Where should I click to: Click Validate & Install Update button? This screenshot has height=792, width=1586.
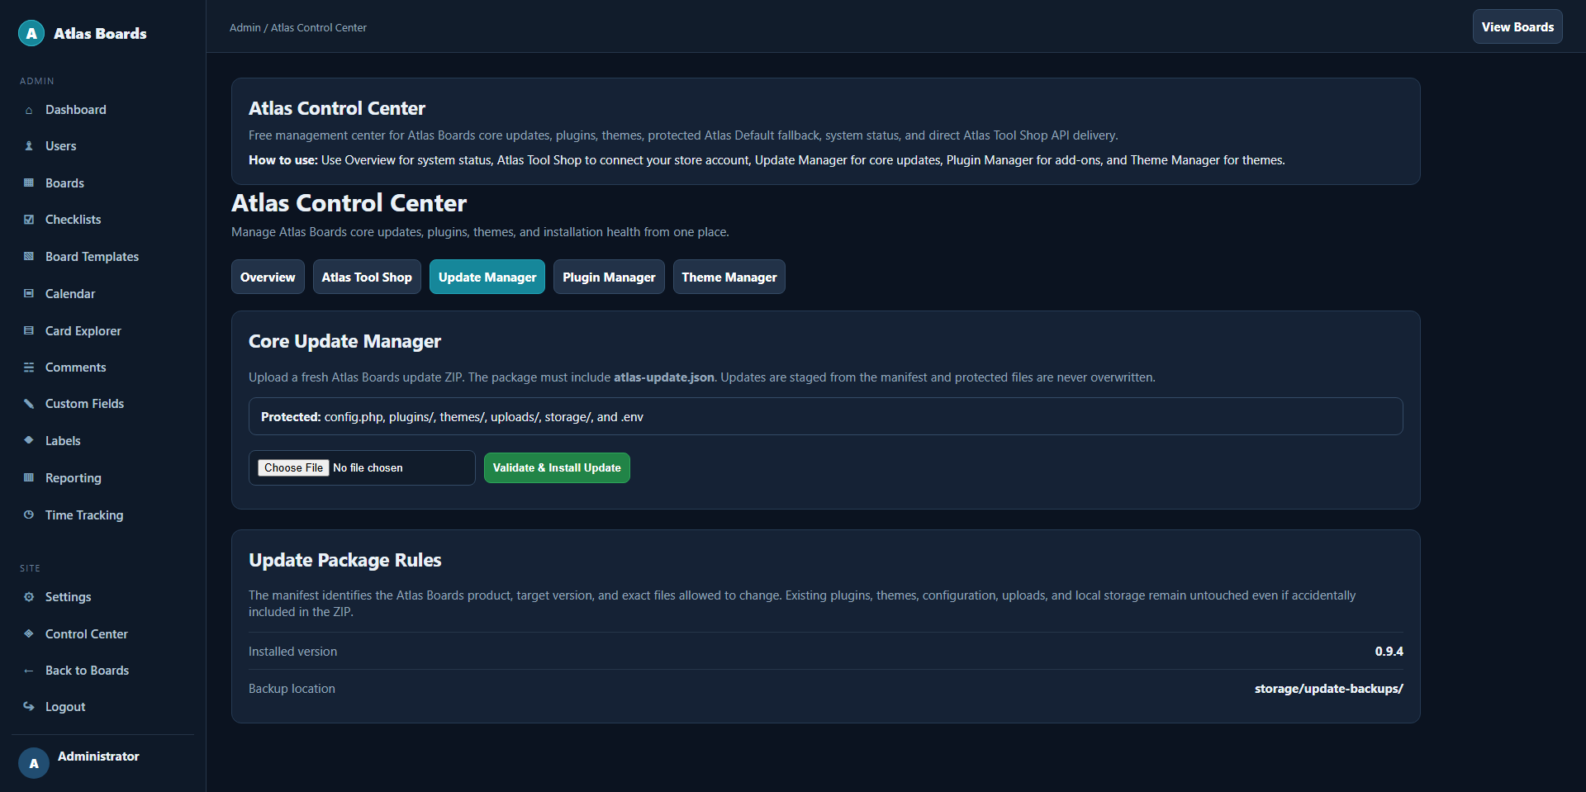click(x=557, y=467)
